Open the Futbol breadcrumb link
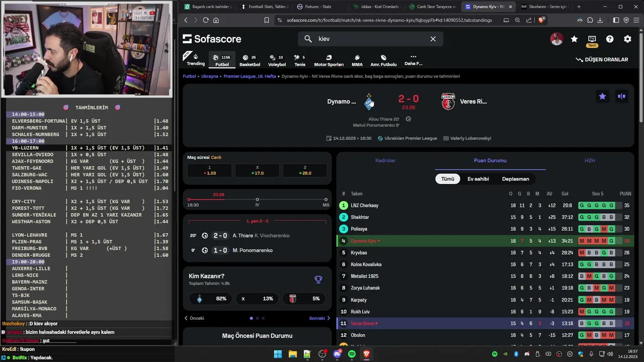644x362 pixels. (189, 76)
